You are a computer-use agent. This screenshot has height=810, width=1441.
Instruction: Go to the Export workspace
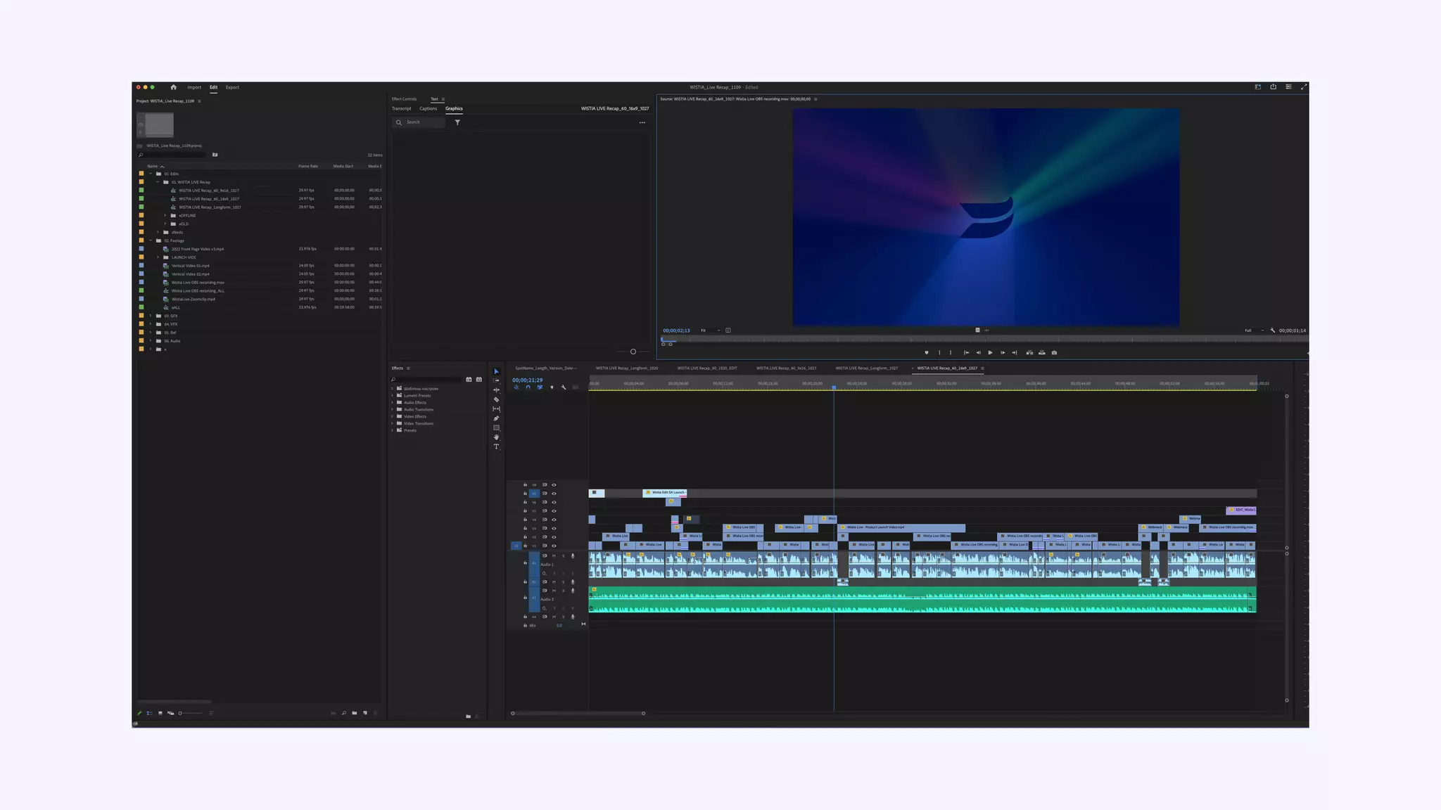pyautogui.click(x=232, y=87)
